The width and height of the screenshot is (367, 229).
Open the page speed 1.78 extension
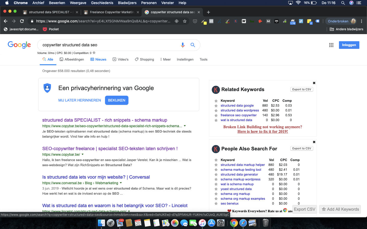(293, 22)
